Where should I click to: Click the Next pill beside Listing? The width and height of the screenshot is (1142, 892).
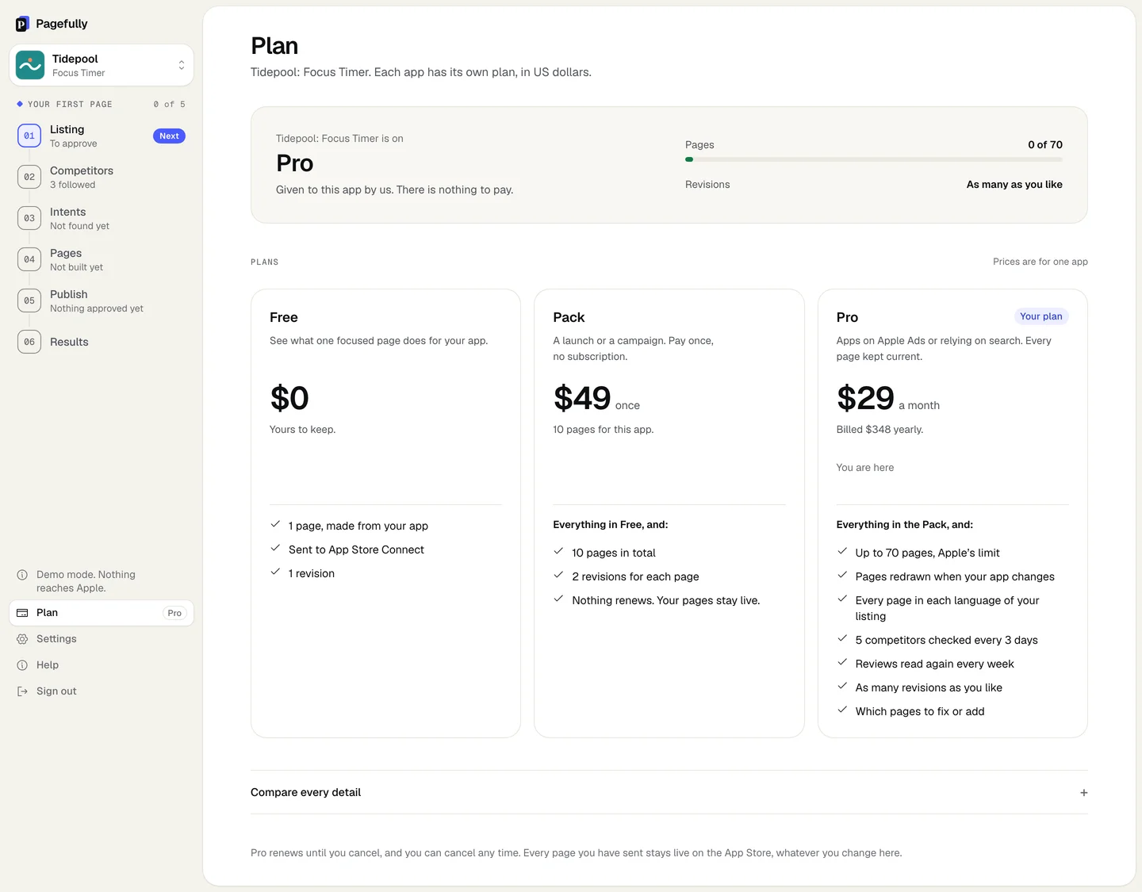169,136
